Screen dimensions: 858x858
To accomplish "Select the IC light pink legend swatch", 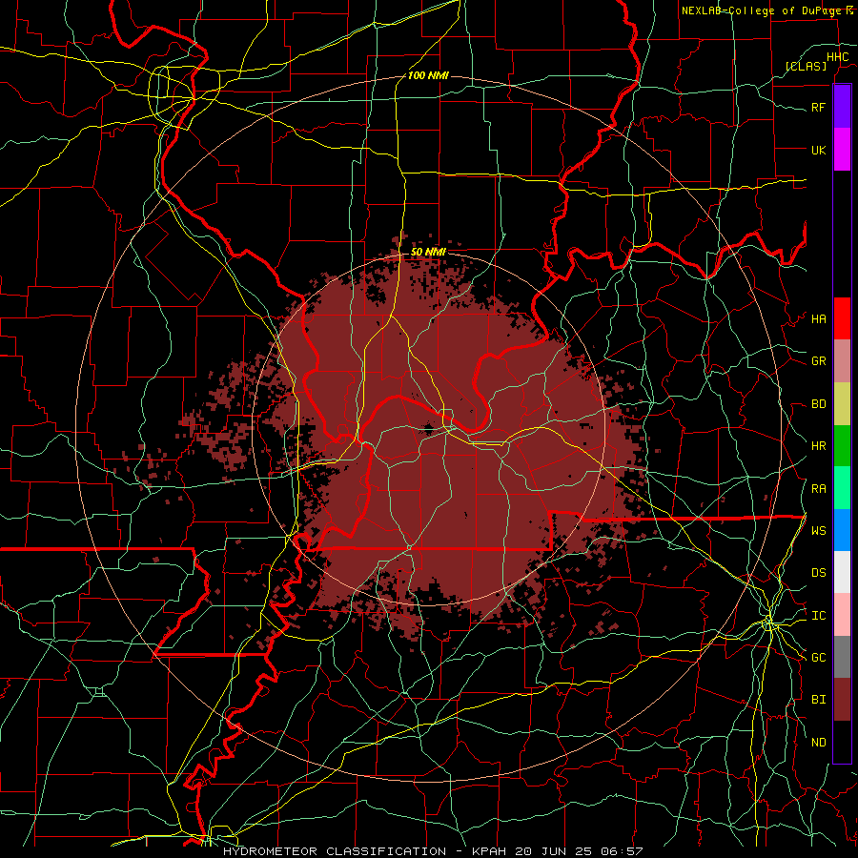I will (842, 615).
